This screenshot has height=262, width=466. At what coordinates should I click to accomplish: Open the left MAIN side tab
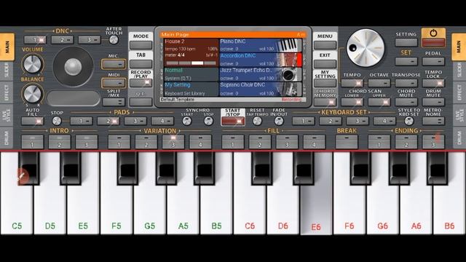(7, 47)
